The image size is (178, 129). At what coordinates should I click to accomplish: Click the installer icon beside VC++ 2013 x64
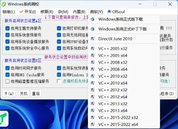(x=92, y=111)
